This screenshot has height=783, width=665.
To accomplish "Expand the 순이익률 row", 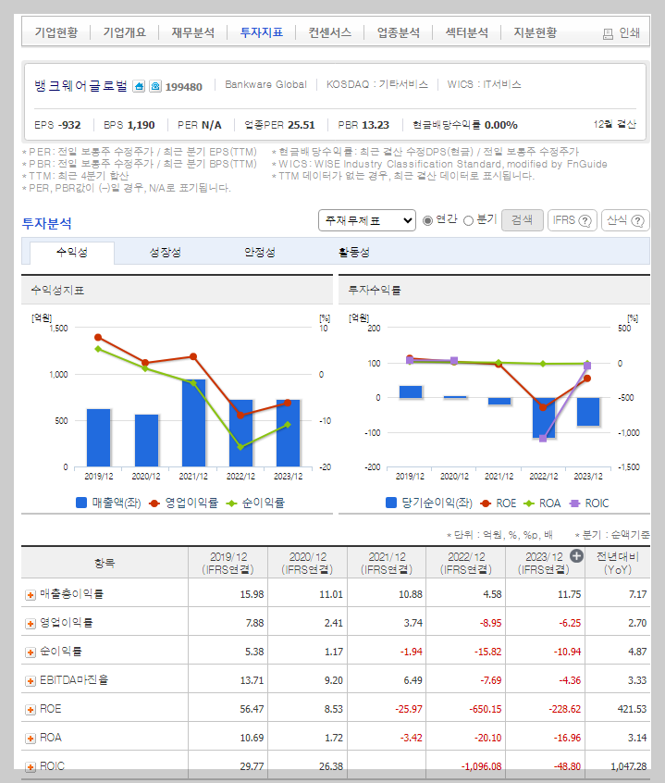I will coord(31,652).
